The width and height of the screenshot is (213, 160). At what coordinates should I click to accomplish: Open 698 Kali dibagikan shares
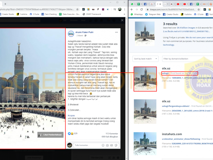[x=110, y=137]
